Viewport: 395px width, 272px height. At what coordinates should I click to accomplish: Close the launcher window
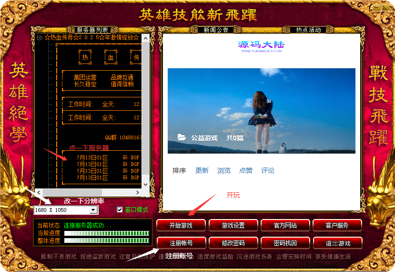tap(385, 7)
